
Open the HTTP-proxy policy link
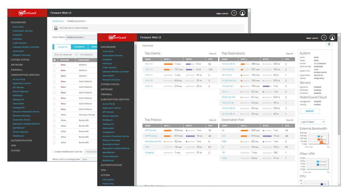(x=151, y=130)
